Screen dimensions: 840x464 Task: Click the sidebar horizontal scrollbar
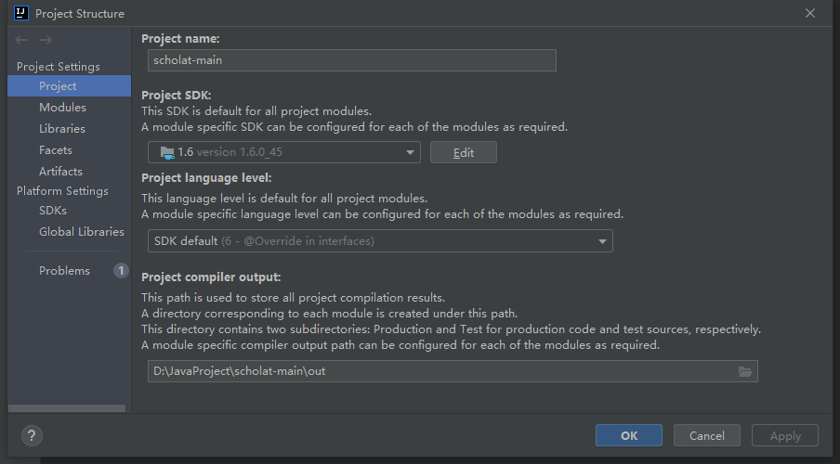[x=67, y=408]
